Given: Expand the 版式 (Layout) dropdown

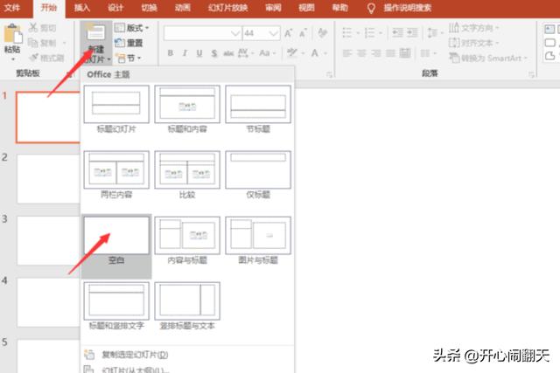Looking at the screenshot, I should [x=147, y=28].
